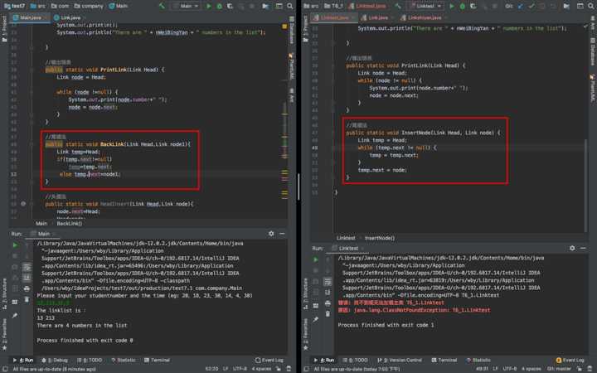This screenshot has width=597, height=373.
Task: Click com folder breadcrumb in left window
Action: 61,6
